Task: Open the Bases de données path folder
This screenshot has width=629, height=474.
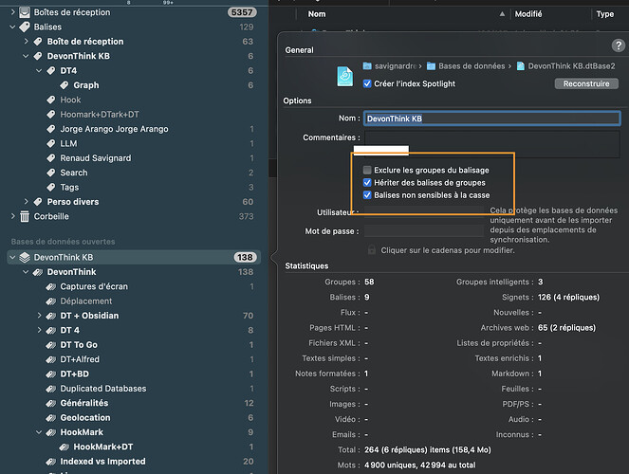Action: coord(466,66)
